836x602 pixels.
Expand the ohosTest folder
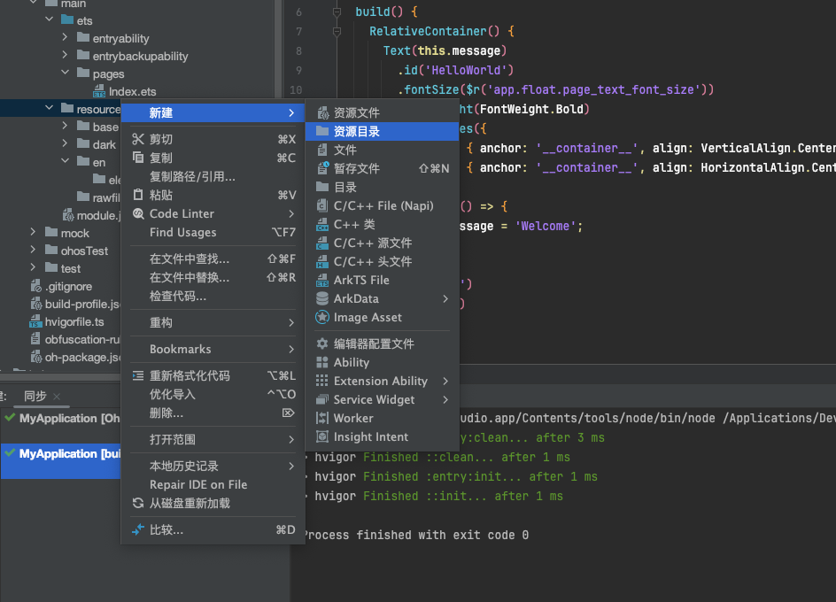[33, 250]
